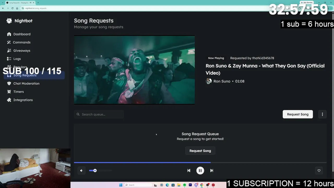Open the Dashboard page
Image resolution: width=334 pixels, height=188 pixels.
[34, 34]
